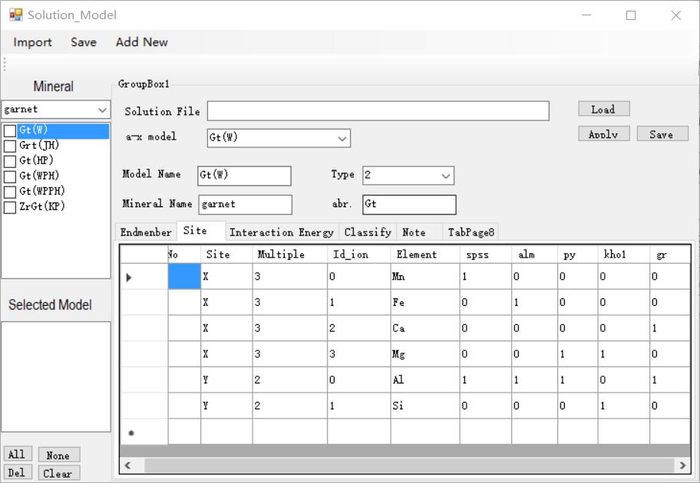Image resolution: width=700 pixels, height=483 pixels.
Task: Open the Import menu
Action: pyautogui.click(x=32, y=42)
